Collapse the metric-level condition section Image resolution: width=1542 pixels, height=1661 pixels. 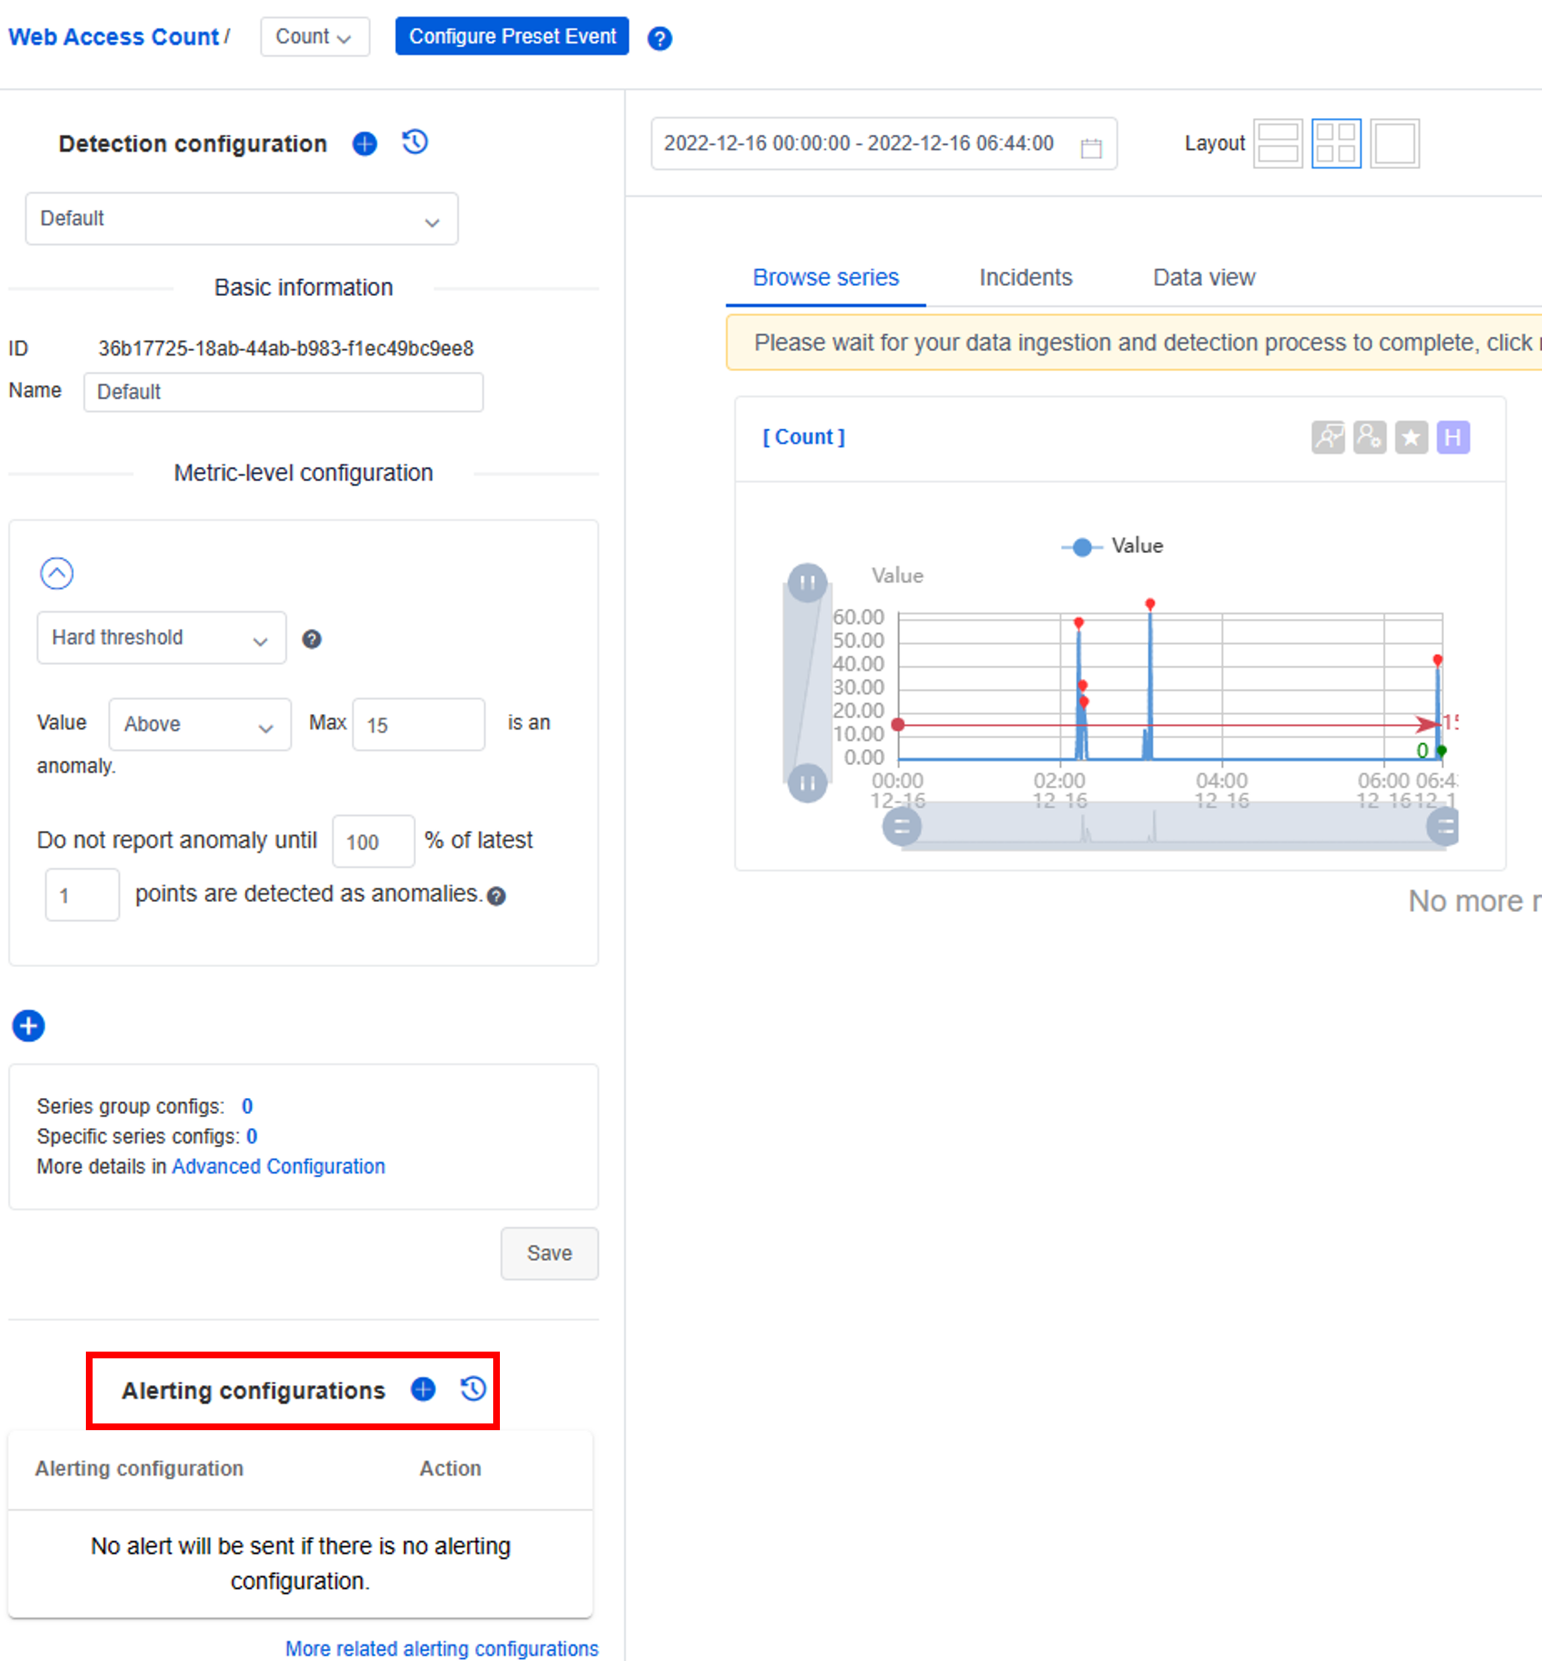tap(57, 573)
